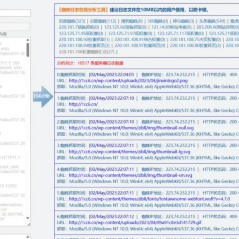Image resolution: width=239 pixels, height=239 pixels.
Task: Click the textarea scroll down arrow
Action: [28, 218]
